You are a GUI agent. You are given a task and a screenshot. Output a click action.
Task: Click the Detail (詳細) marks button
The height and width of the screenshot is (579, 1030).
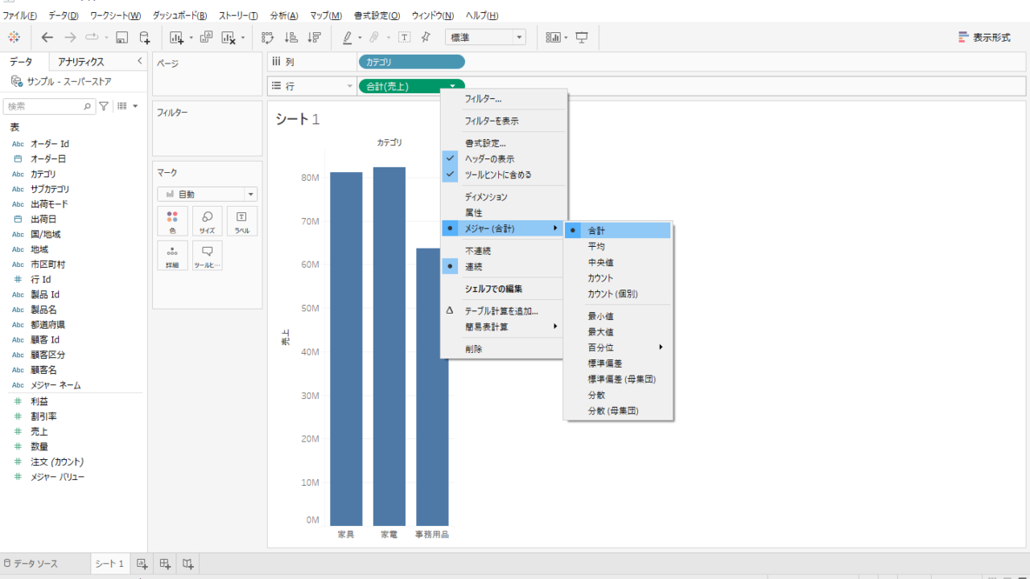[172, 256]
